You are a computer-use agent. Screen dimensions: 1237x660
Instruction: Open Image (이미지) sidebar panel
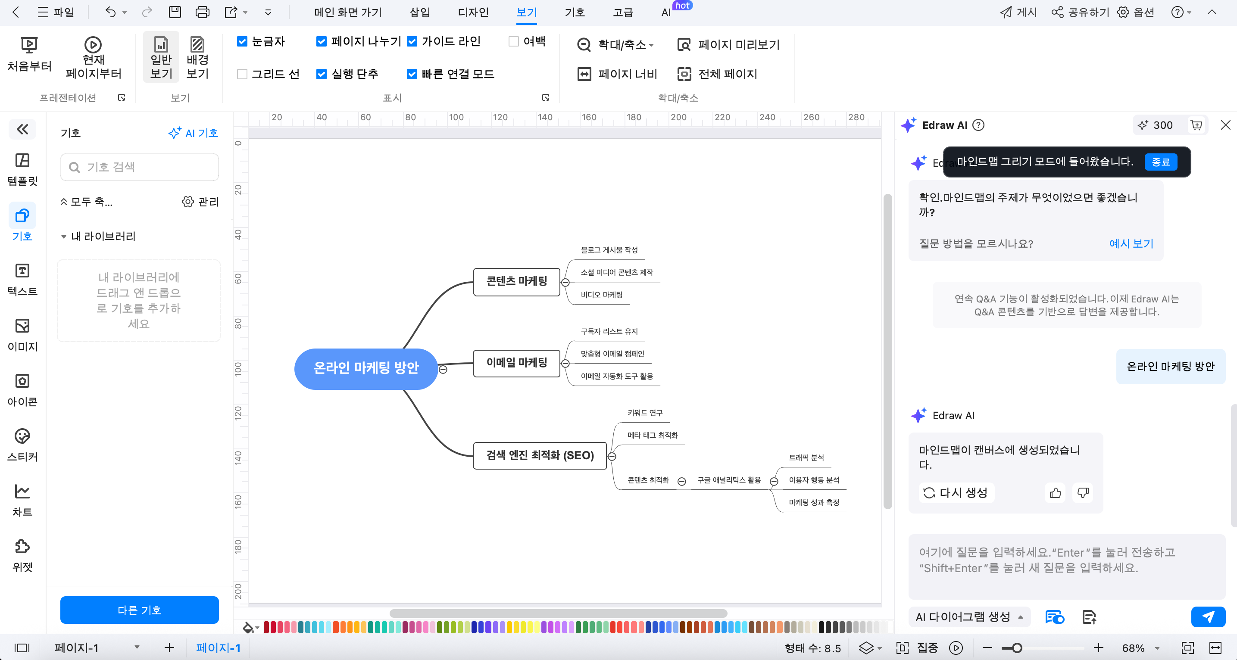tap(22, 335)
